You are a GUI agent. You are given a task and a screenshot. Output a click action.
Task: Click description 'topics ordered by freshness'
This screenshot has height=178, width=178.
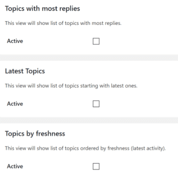tap(85, 149)
